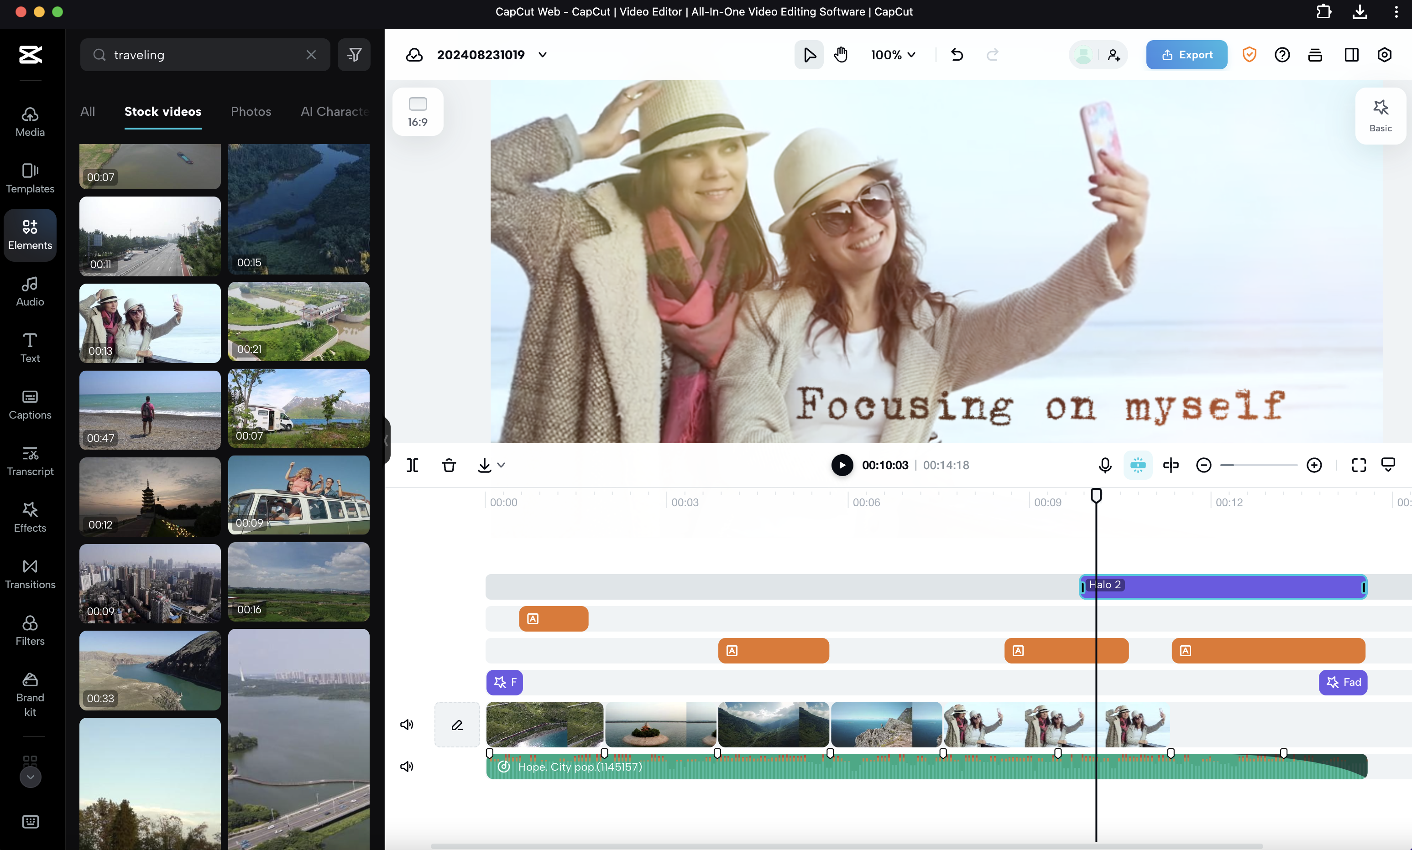
Task: Switch to the Photos tab
Action: (251, 112)
